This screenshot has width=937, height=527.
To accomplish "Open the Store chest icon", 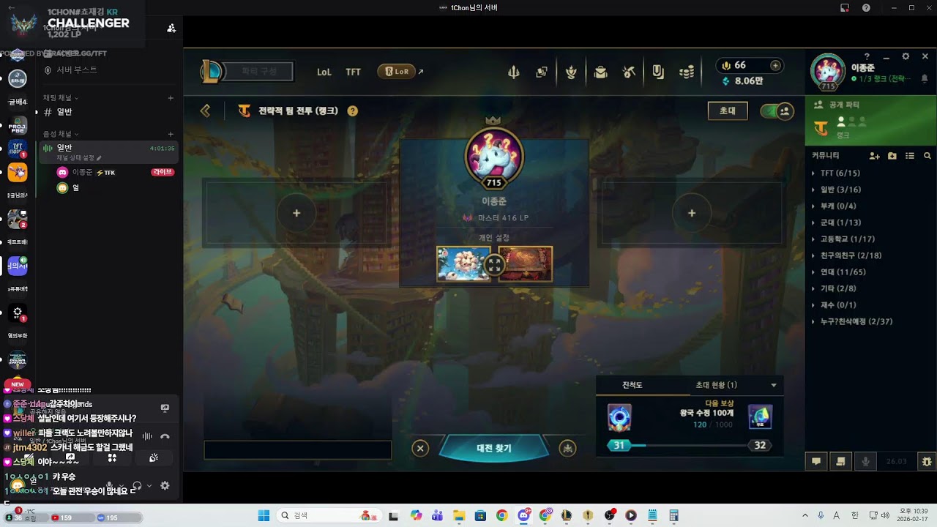I will [600, 72].
